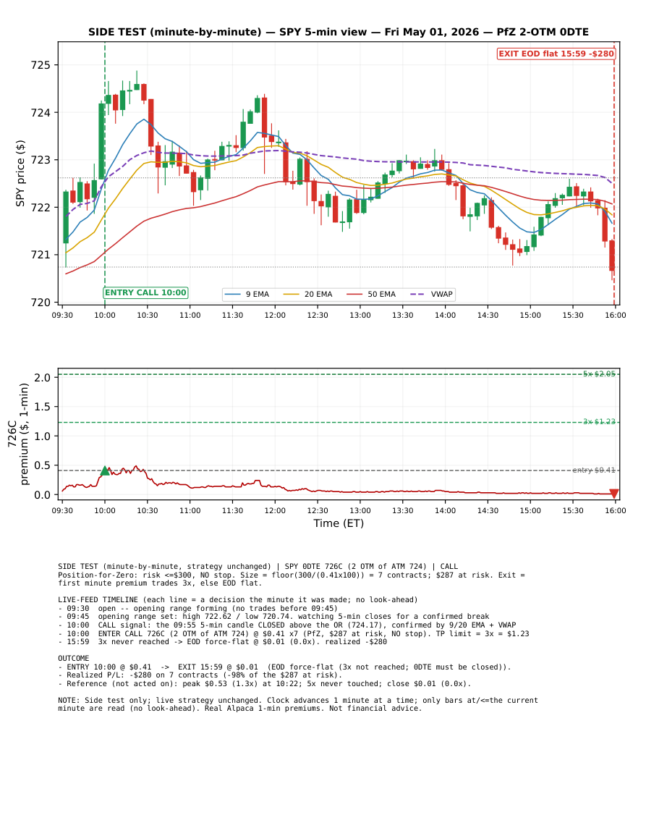
Task: Click the 725 tick on SPY price axis
Action: coord(41,65)
